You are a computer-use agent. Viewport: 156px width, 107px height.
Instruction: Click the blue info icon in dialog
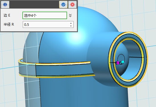click(5, 5)
